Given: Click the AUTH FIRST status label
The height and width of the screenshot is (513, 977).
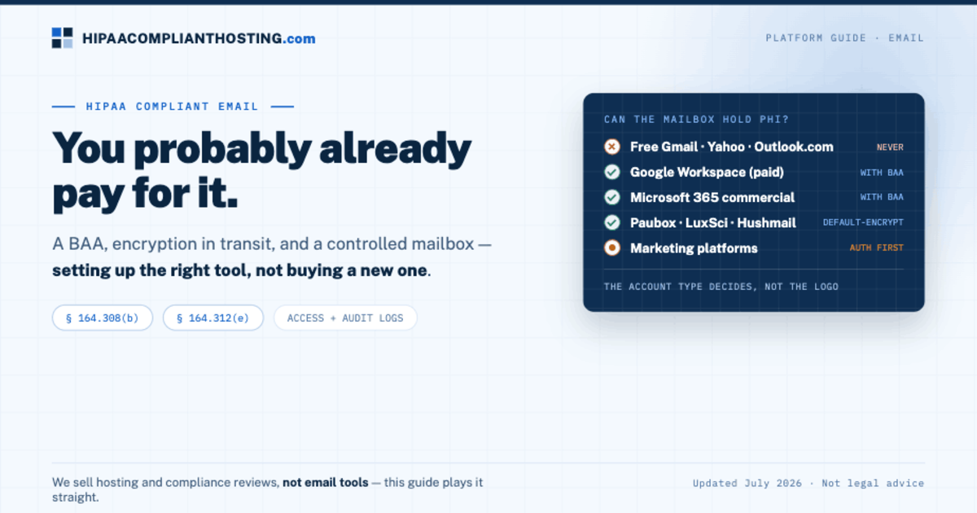Looking at the screenshot, I should (877, 248).
